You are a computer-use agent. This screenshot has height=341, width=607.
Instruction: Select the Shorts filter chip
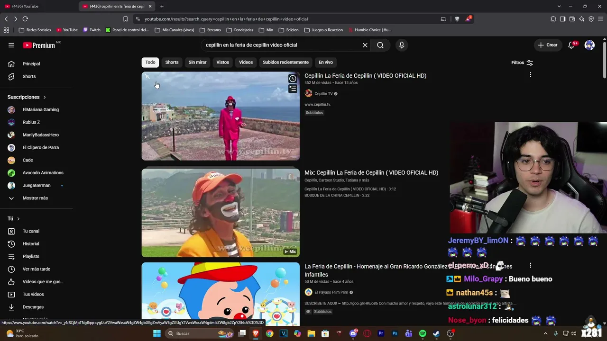tap(172, 63)
